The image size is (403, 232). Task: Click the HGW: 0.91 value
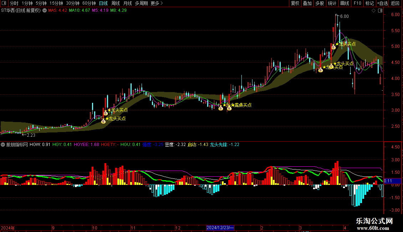40,145
